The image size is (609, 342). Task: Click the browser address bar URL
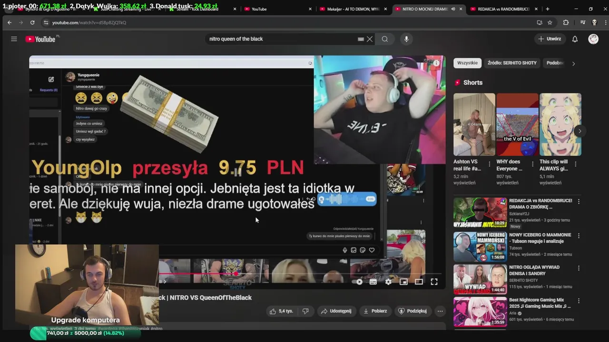[89, 22]
